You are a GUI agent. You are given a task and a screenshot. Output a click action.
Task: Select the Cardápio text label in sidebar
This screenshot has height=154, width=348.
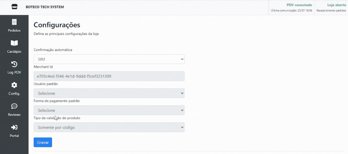tap(14, 52)
